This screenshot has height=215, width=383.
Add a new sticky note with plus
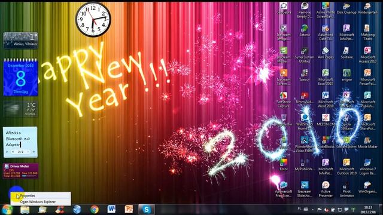[34, 152]
